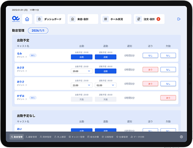The height and width of the screenshot is (148, 193).
Task: Open the 注文・会計 page
Action: 149,19
